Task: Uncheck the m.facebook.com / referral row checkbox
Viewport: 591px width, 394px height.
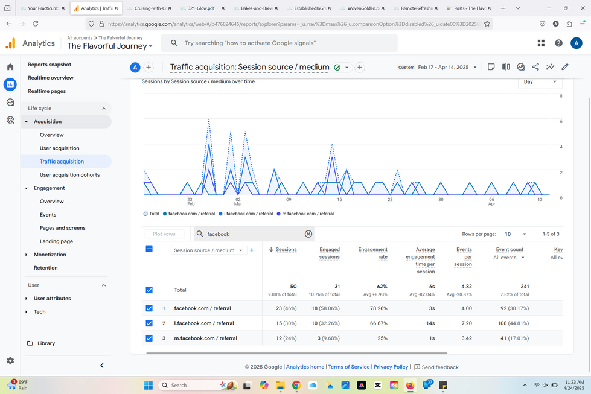Action: [149, 338]
